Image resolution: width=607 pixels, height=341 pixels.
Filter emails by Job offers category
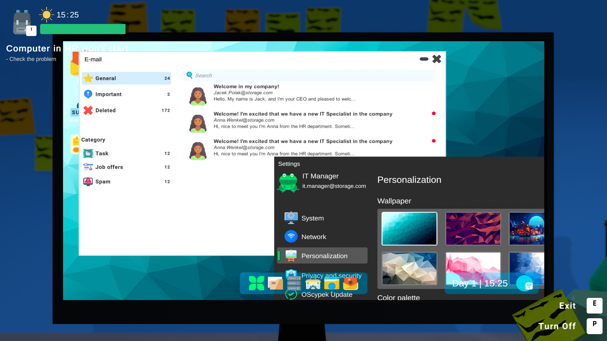(126, 167)
